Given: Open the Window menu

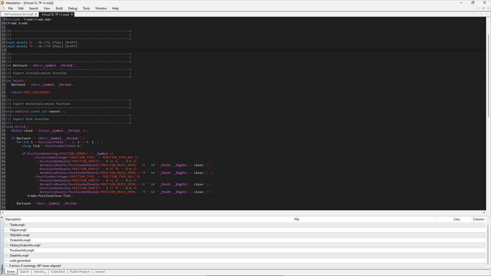Looking at the screenshot, I should (101, 8).
